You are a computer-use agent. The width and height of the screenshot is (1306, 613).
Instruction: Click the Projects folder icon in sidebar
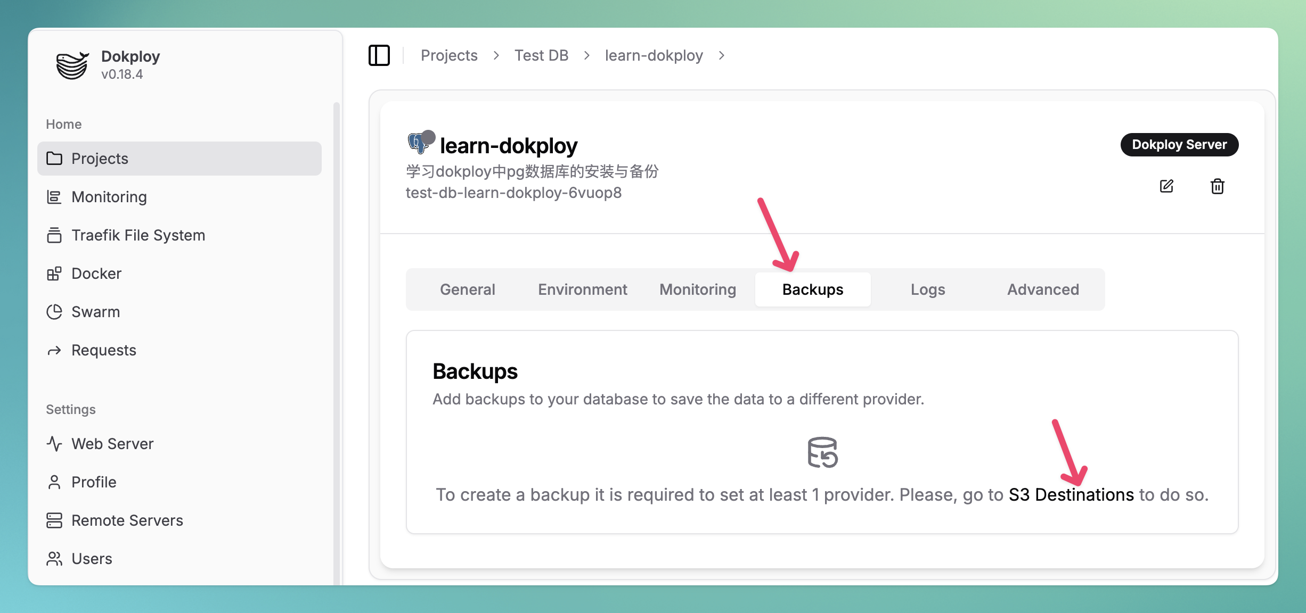[54, 159]
